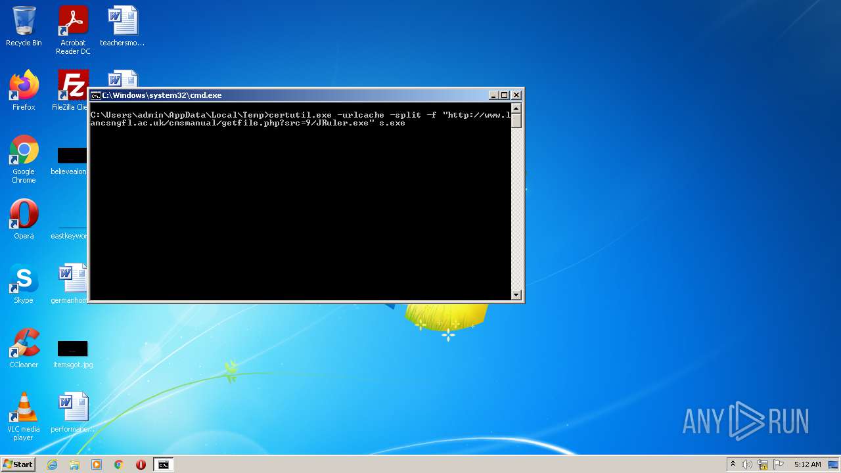Screen dimensions: 841x473
Task: Select the Skype desktop shortcut
Action: coord(24,284)
